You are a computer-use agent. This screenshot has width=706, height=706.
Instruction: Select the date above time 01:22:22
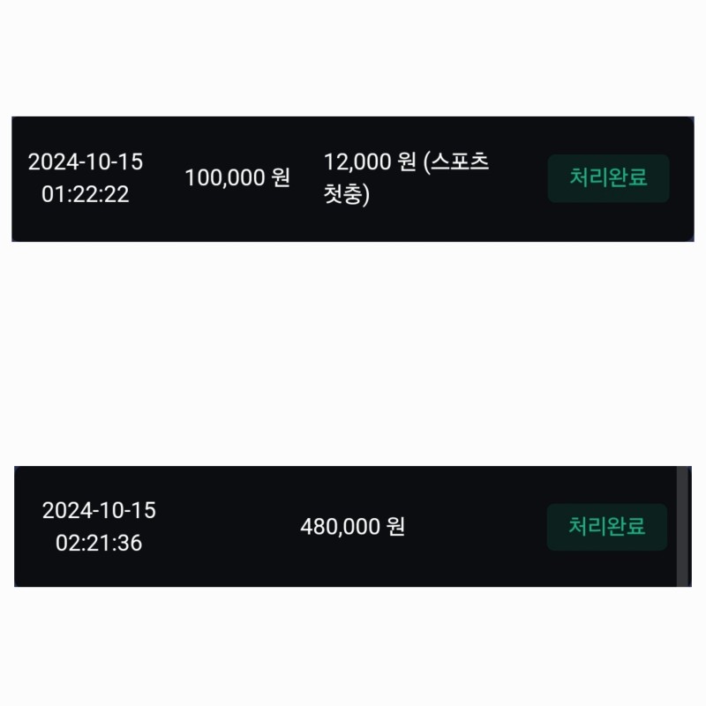tap(85, 162)
